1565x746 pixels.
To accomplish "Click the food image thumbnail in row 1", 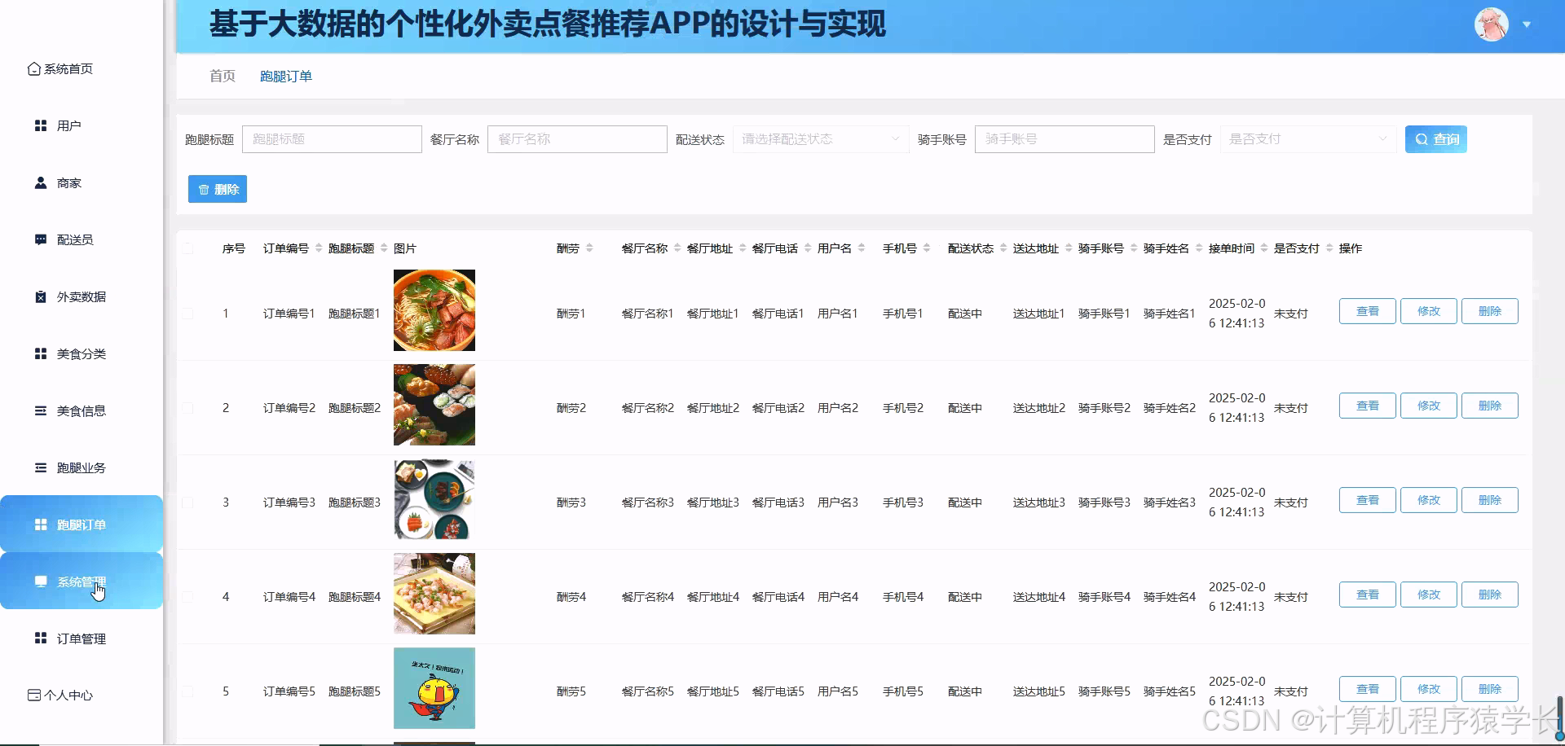I will pos(434,310).
